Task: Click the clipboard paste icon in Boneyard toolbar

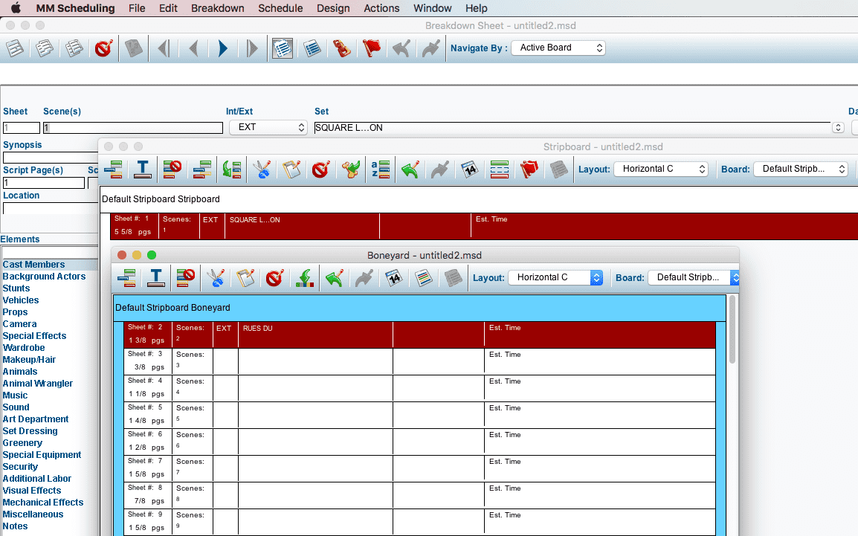Action: click(245, 278)
